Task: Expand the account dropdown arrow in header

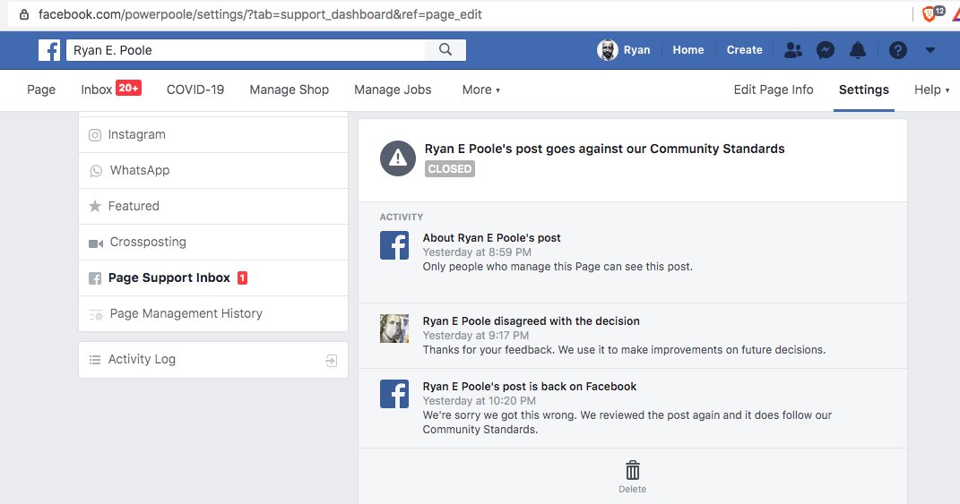Action: [x=930, y=50]
